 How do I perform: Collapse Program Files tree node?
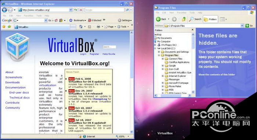[159, 55]
